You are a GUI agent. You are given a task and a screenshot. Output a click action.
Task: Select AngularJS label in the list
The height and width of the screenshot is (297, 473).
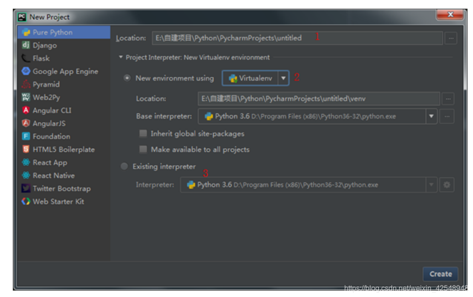point(49,123)
